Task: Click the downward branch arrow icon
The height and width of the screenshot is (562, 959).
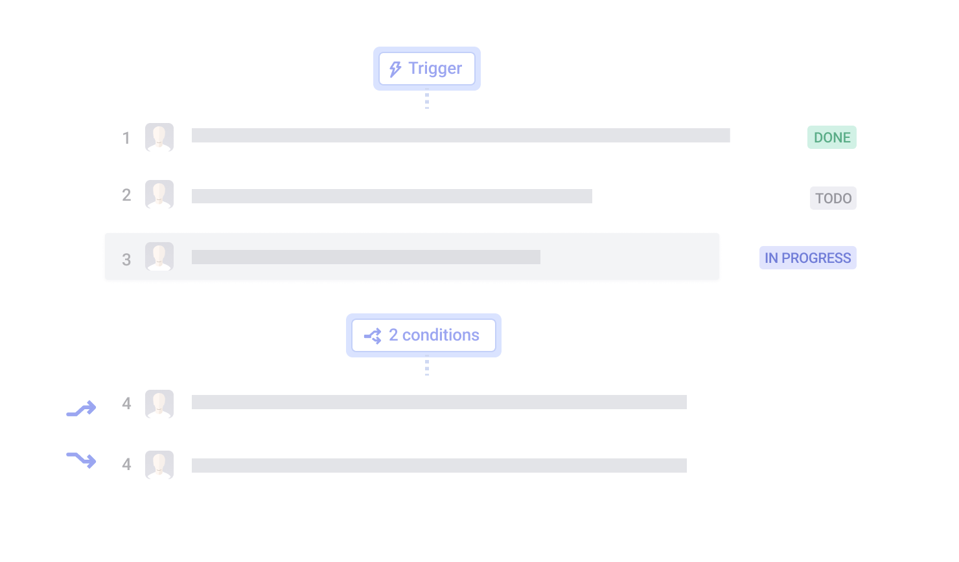Action: [x=82, y=460]
